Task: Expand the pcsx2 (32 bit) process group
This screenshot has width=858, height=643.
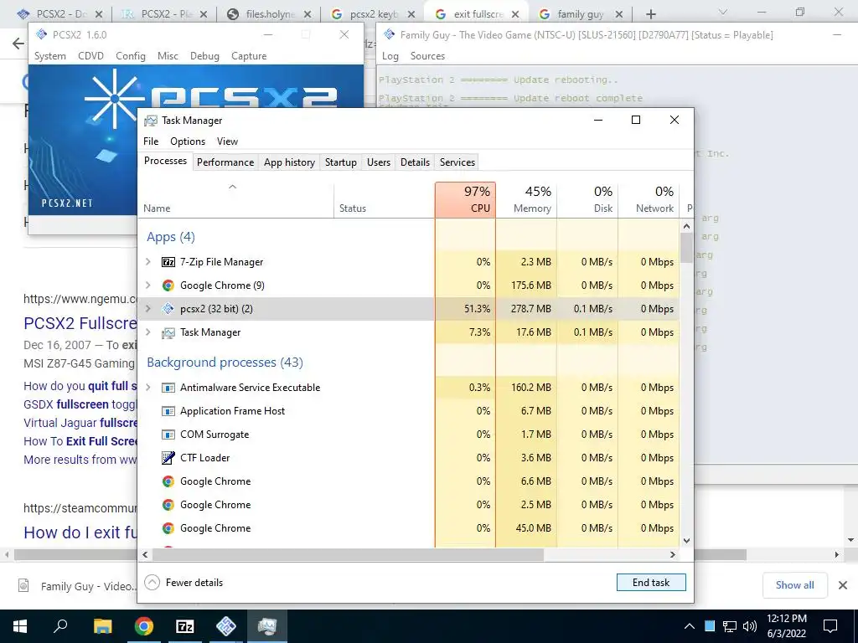Action: [147, 309]
